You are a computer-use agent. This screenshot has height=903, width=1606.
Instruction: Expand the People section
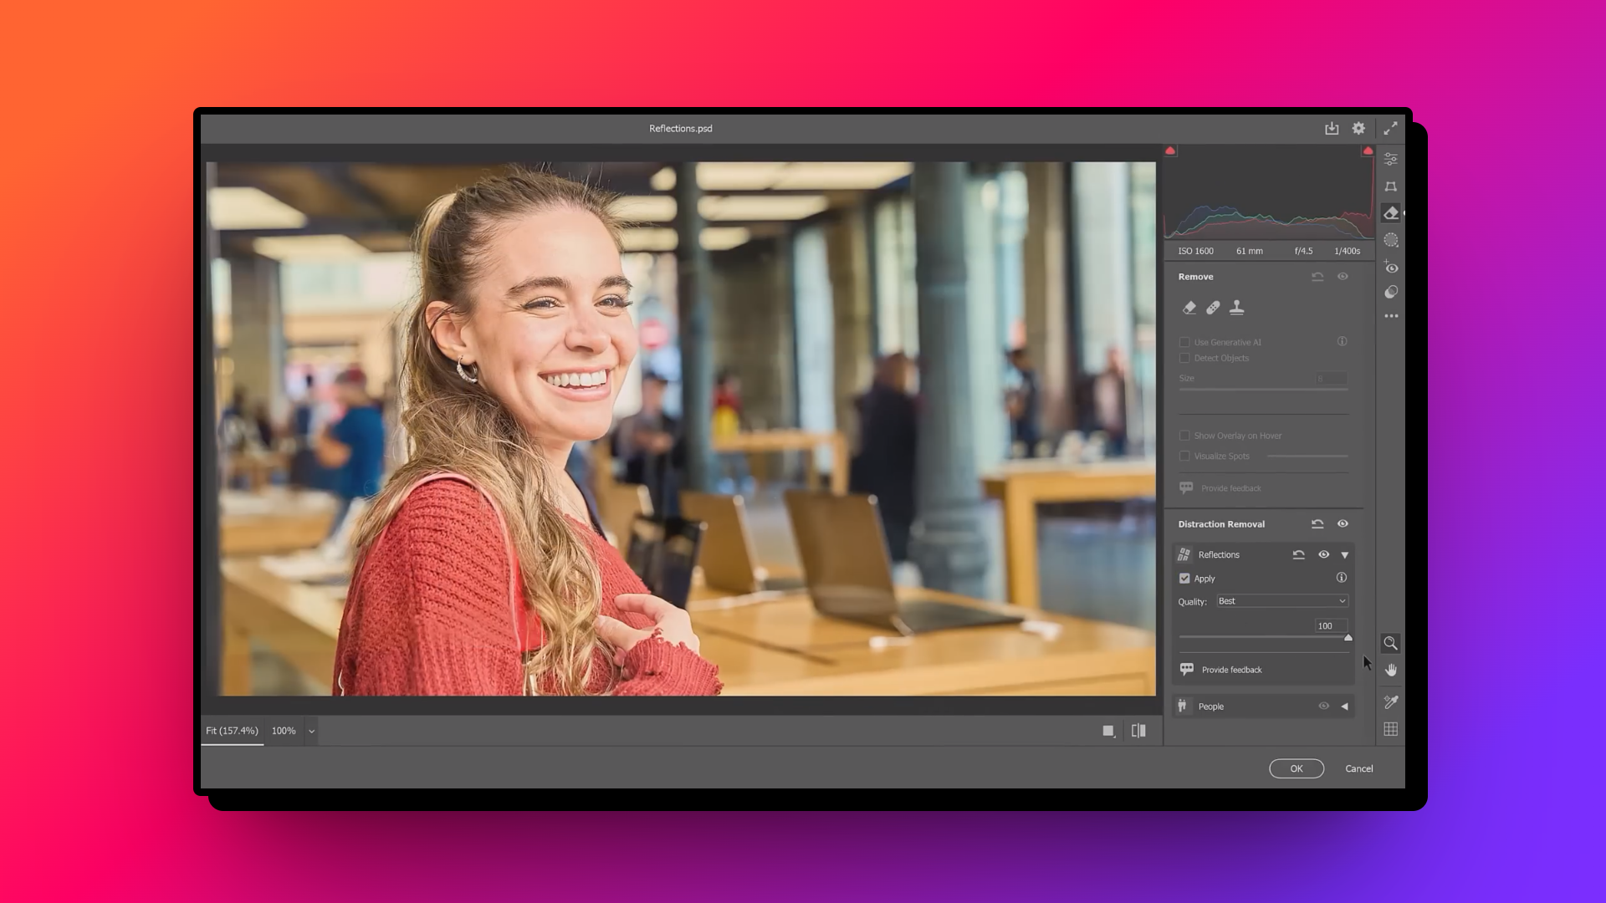coord(1345,706)
